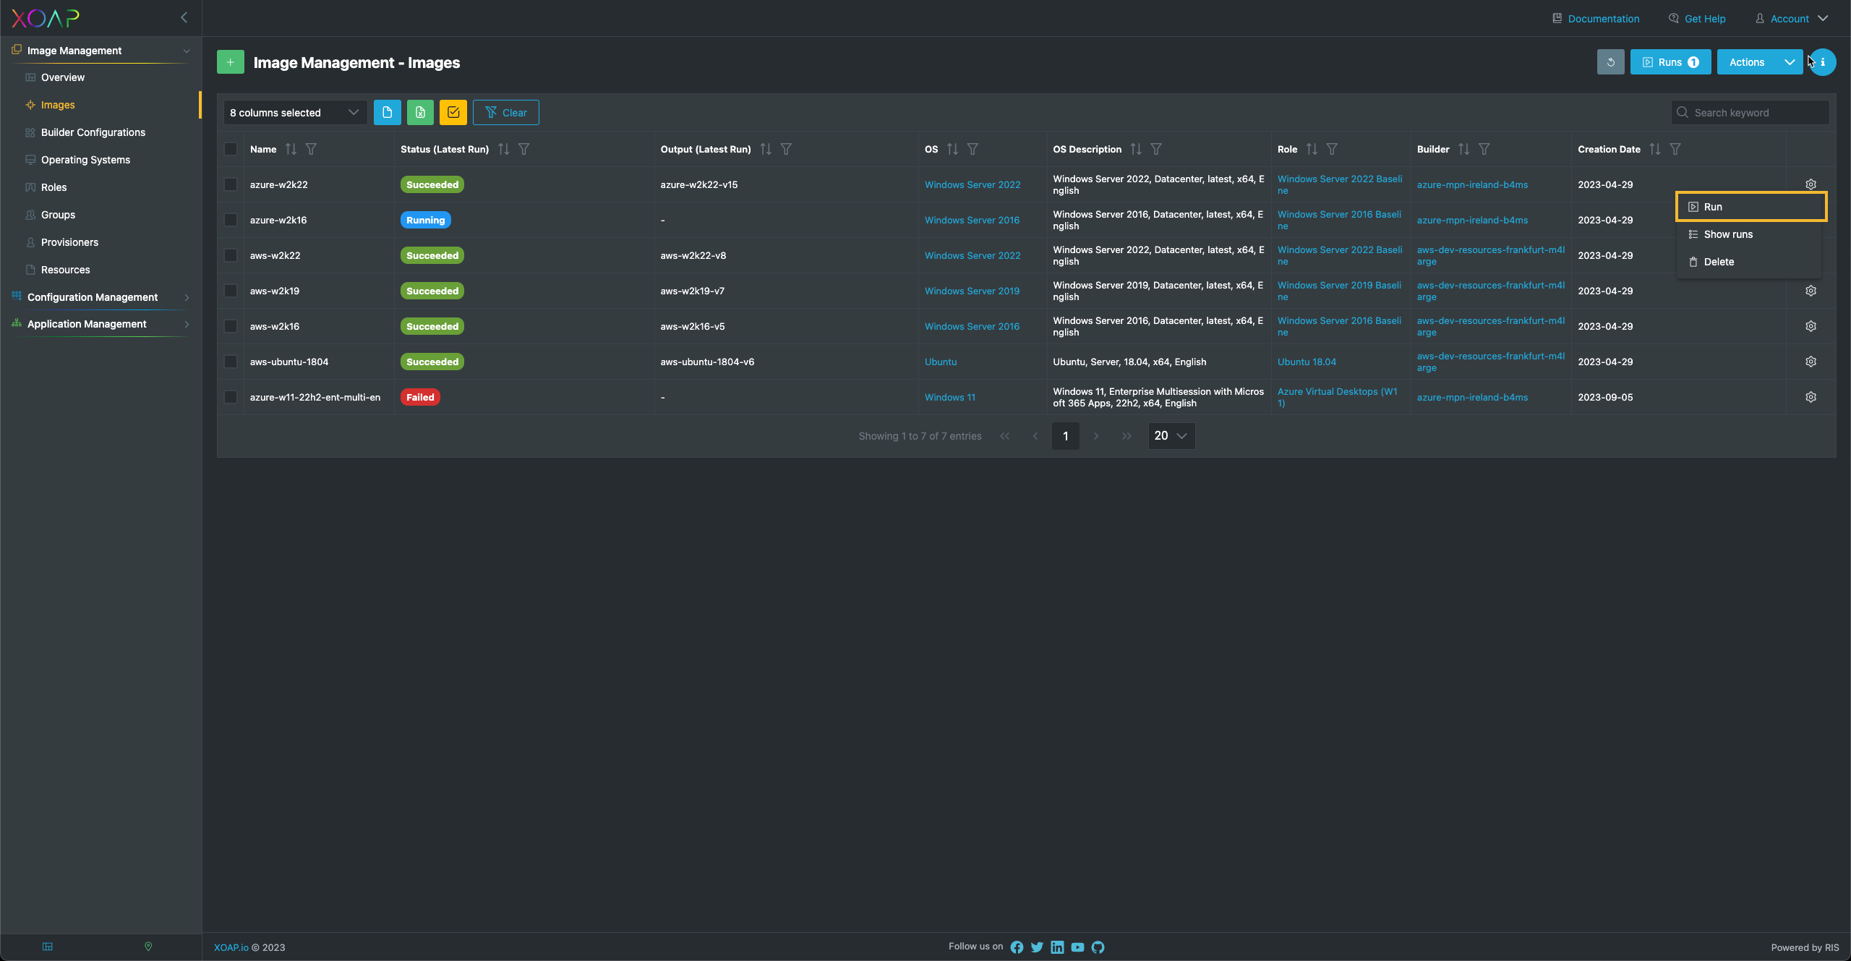The image size is (1851, 961).
Task: Open the XOAP.io footer link
Action: [x=231, y=947]
